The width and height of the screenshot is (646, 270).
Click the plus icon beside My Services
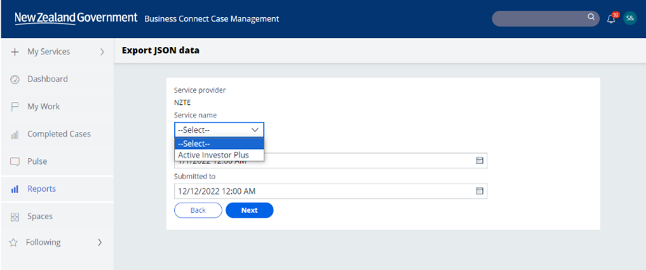[x=14, y=52]
